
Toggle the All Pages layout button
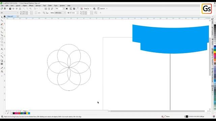tap(44, 13)
